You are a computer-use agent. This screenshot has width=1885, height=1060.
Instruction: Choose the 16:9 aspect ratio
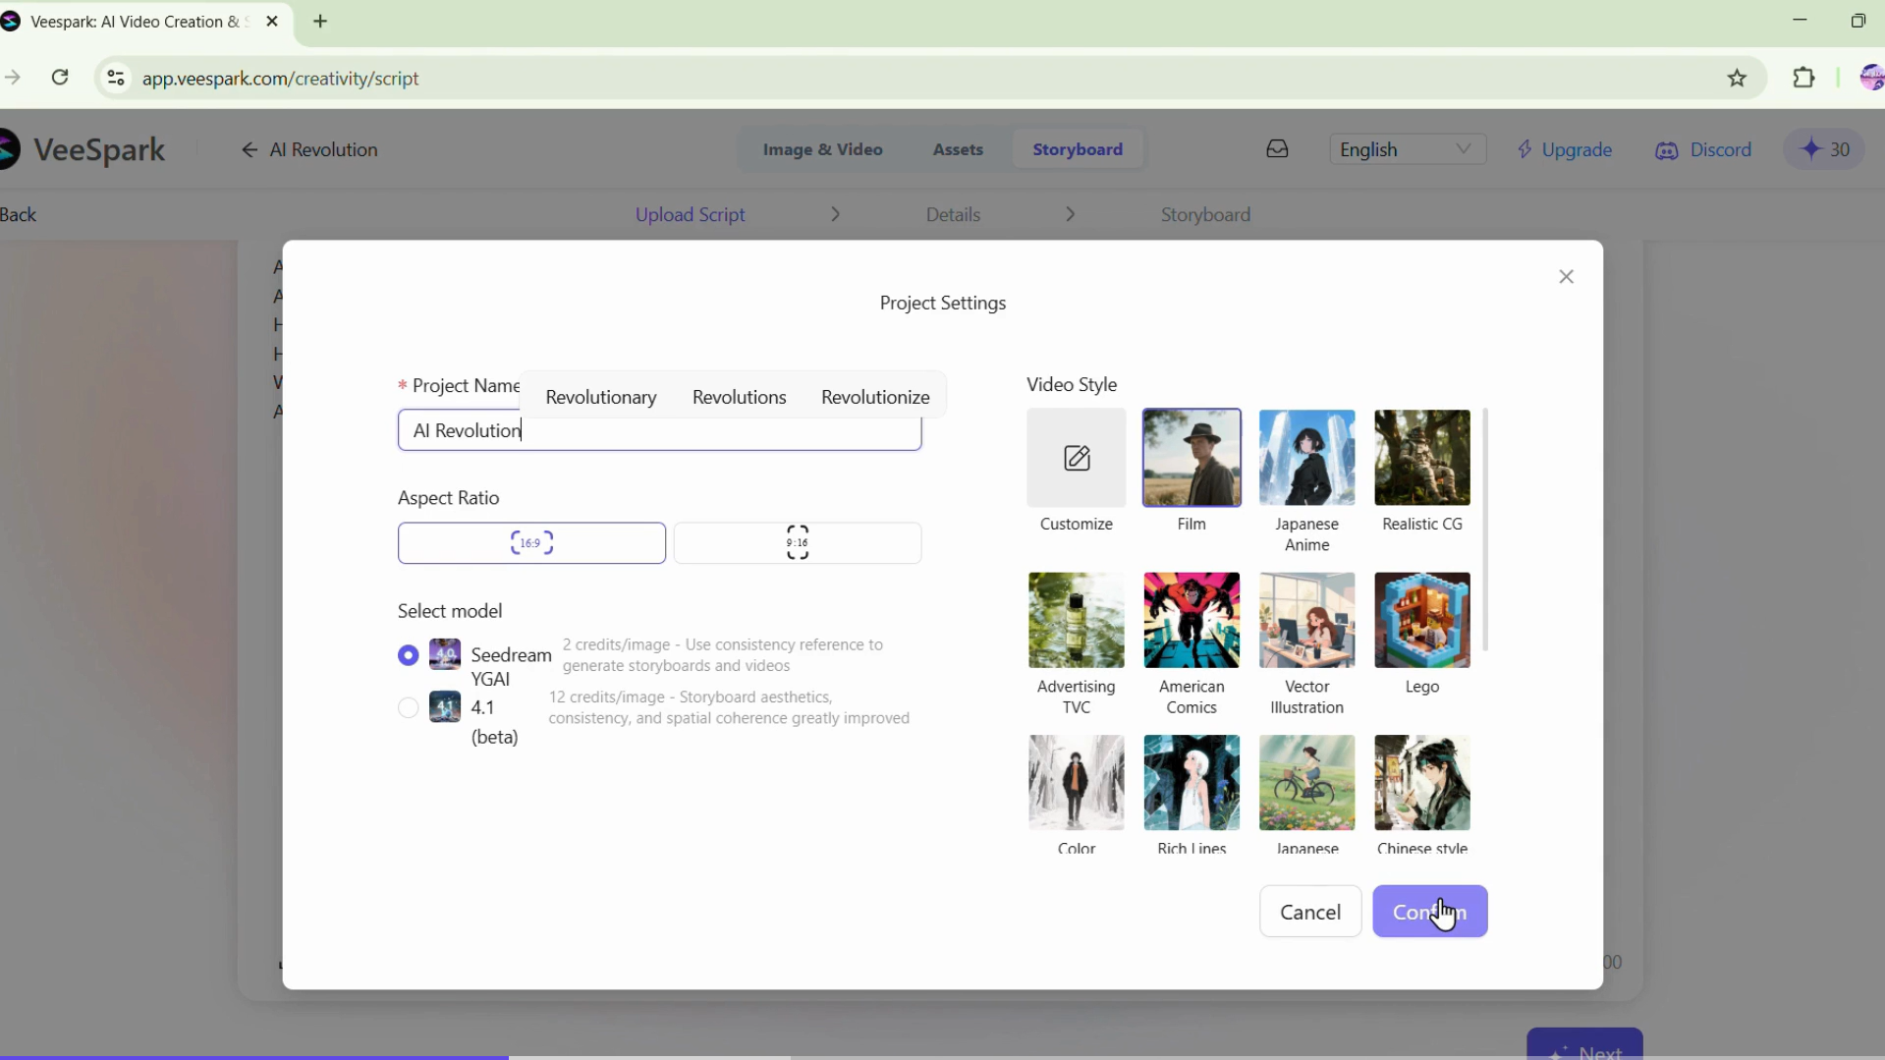point(531,543)
